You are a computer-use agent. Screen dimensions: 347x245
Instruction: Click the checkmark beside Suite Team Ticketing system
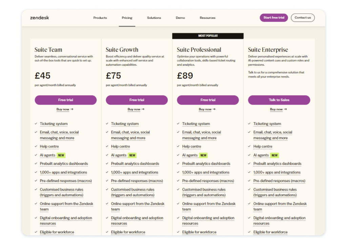click(36, 124)
